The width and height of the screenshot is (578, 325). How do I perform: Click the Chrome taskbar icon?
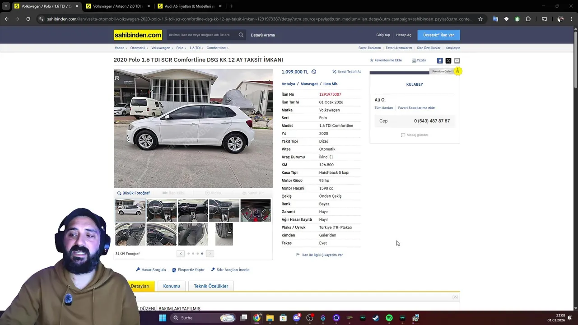(x=256, y=318)
